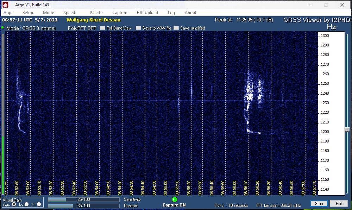
Task: Open the FTP Upload menu
Action: click(x=147, y=13)
